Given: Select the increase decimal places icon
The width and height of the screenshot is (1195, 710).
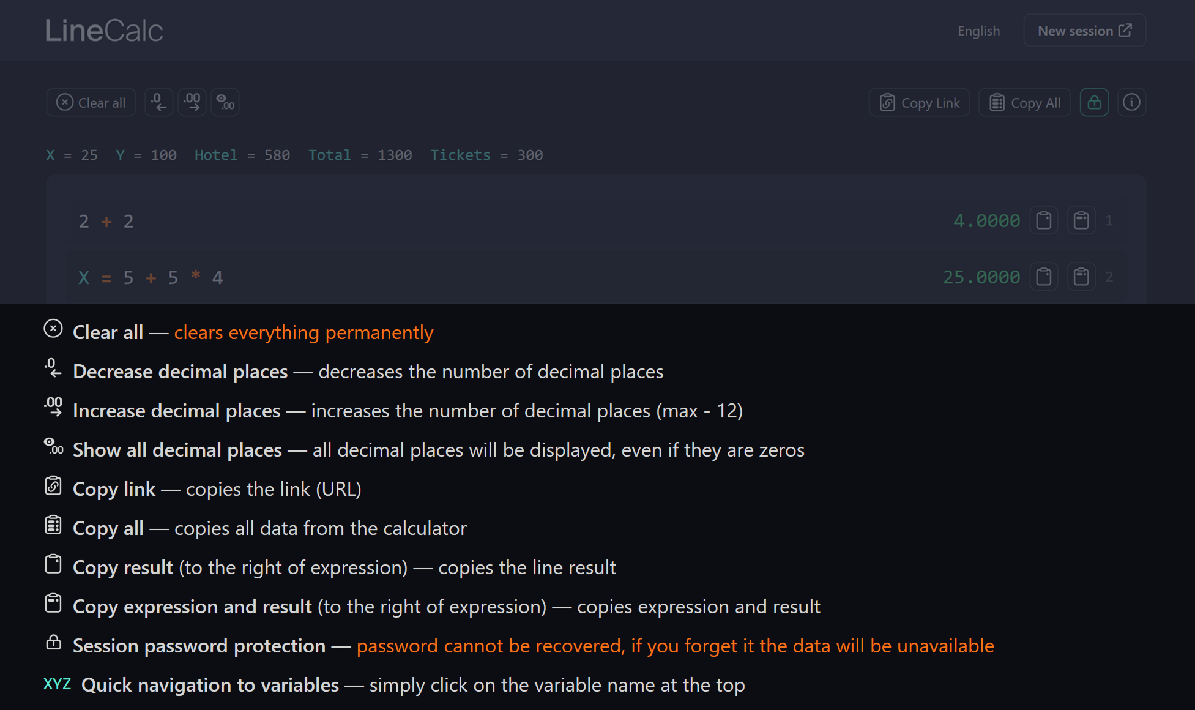Looking at the screenshot, I should (x=192, y=102).
